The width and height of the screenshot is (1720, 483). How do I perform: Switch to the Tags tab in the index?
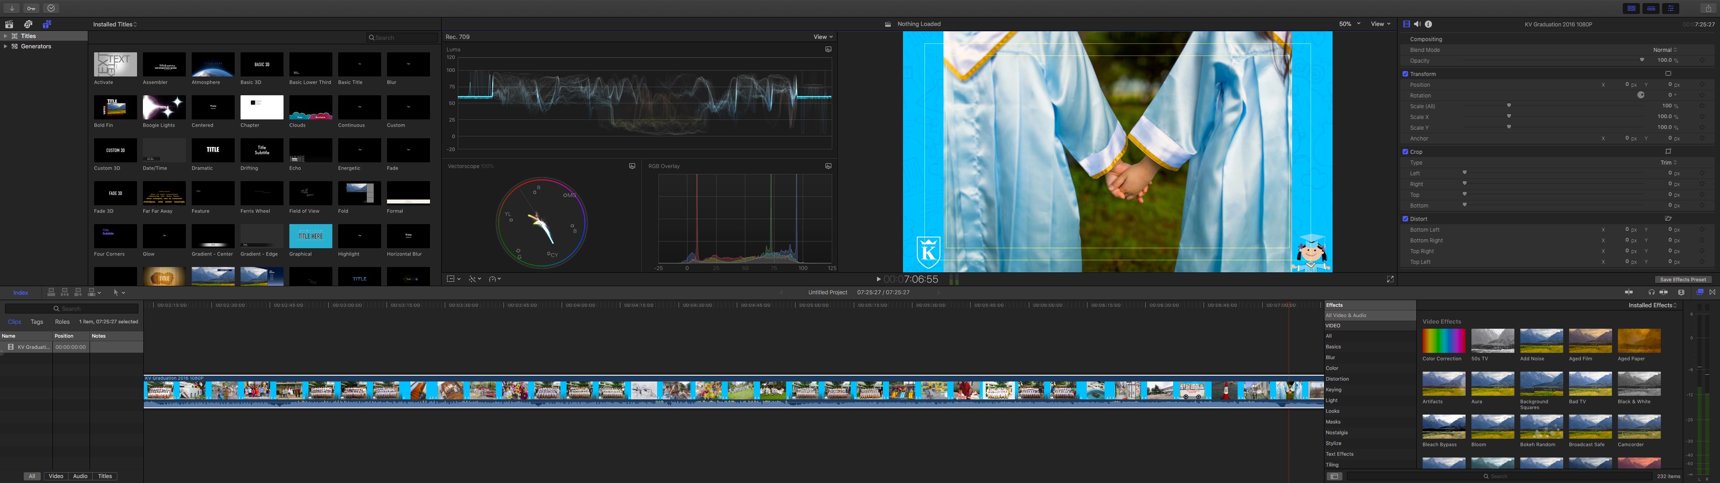pyautogui.click(x=37, y=322)
